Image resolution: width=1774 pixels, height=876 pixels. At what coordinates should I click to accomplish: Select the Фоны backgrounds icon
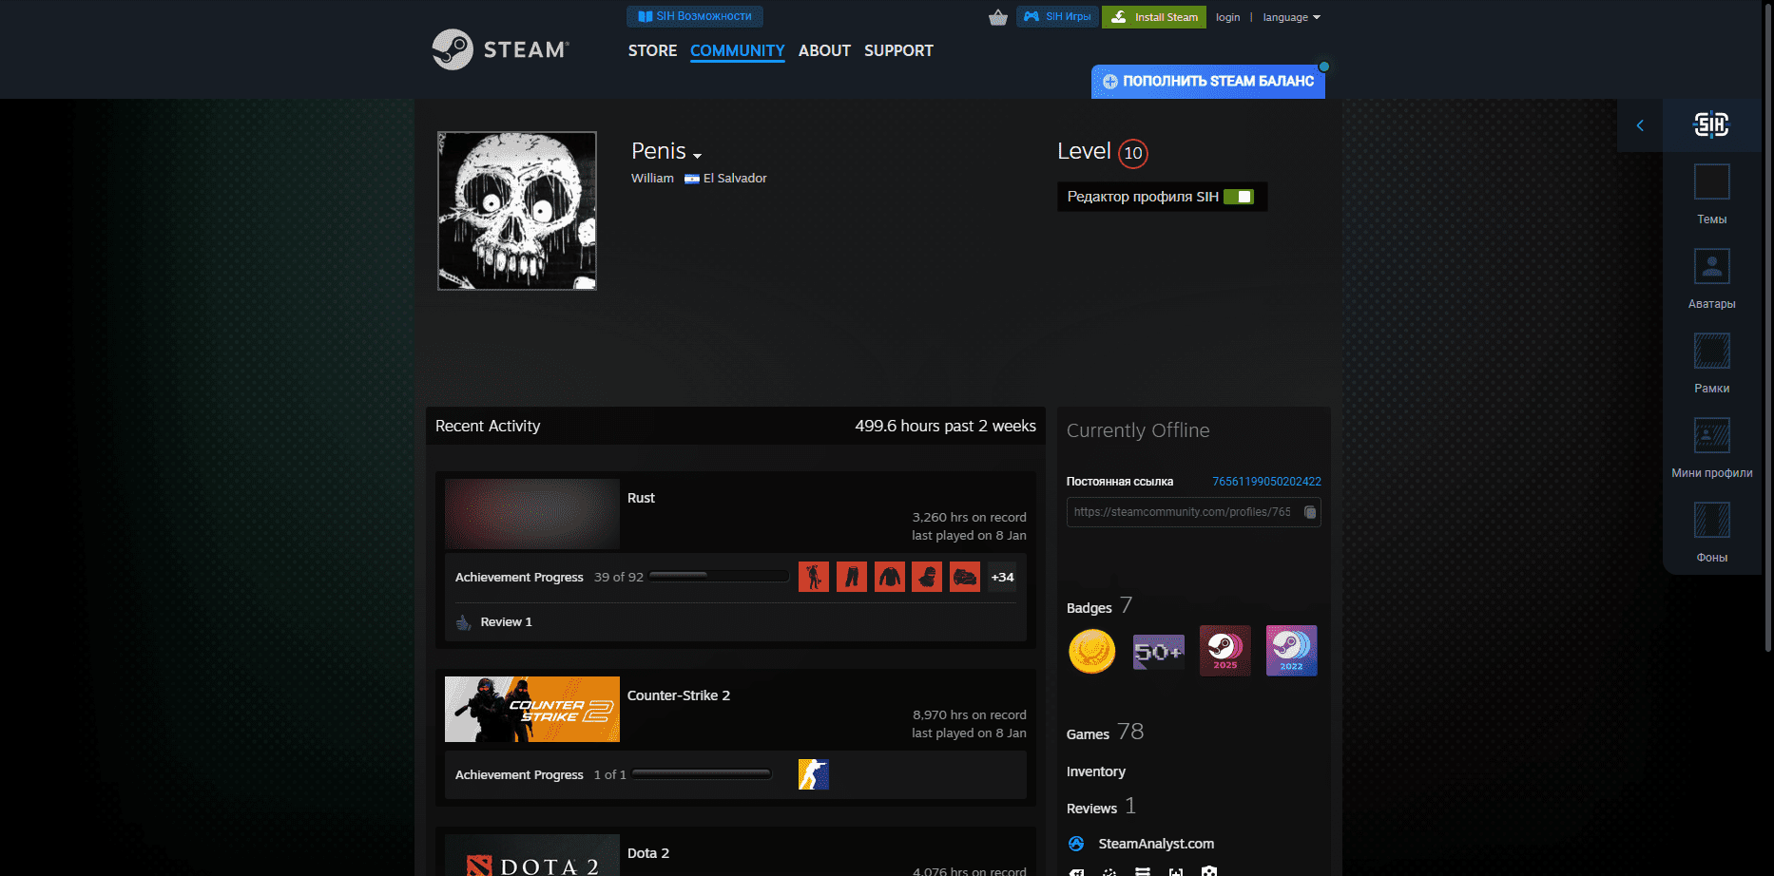click(x=1711, y=519)
